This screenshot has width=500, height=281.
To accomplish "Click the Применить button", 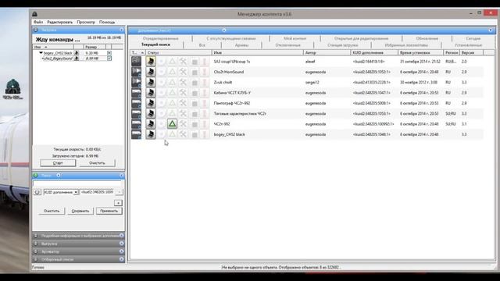I will [x=109, y=211].
